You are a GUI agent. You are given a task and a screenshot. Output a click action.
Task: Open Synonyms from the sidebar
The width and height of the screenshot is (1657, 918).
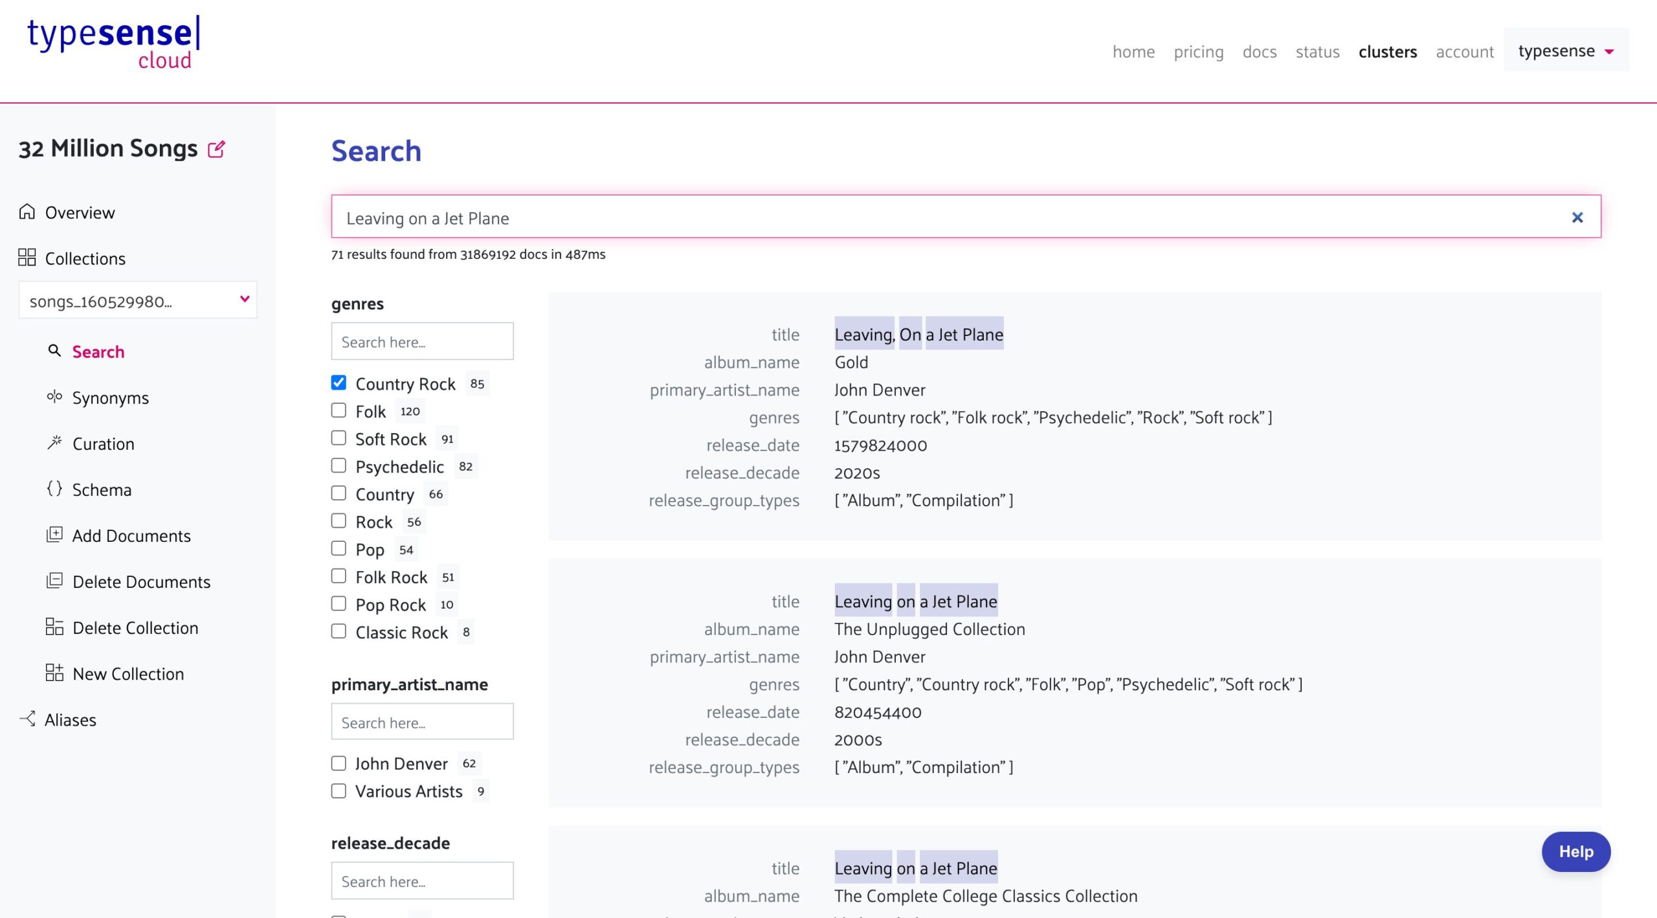click(110, 397)
